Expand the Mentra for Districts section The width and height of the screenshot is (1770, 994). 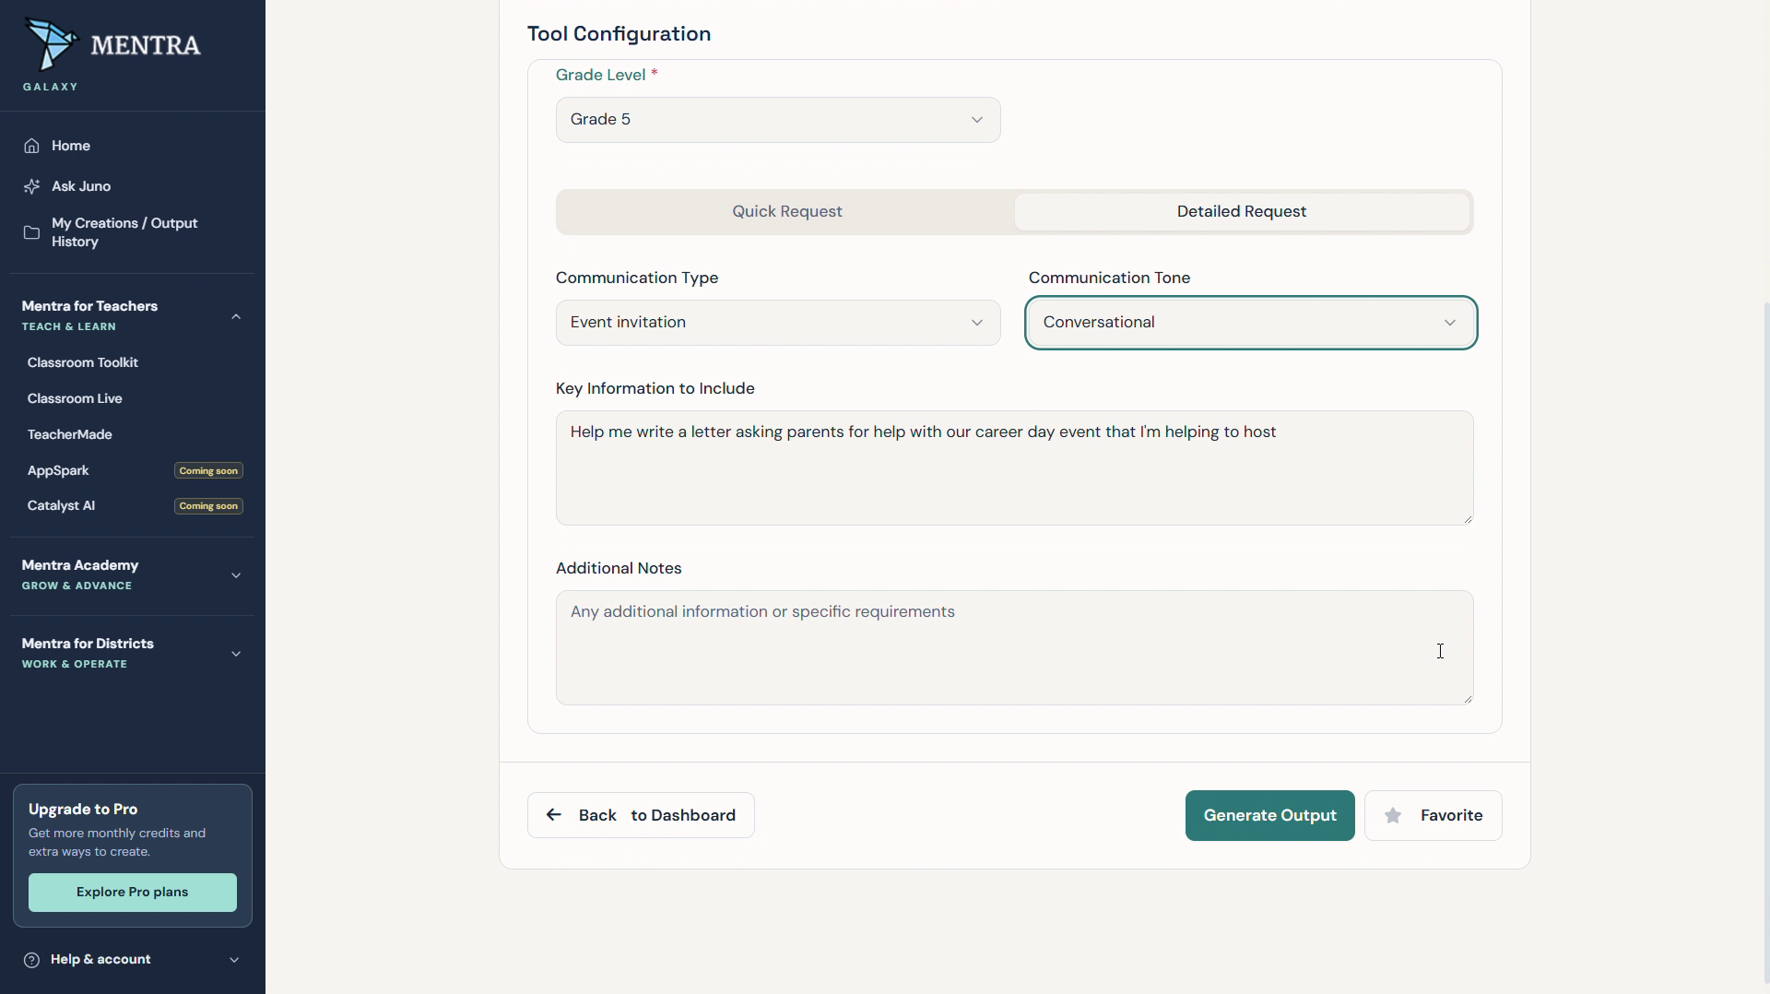pos(236,654)
